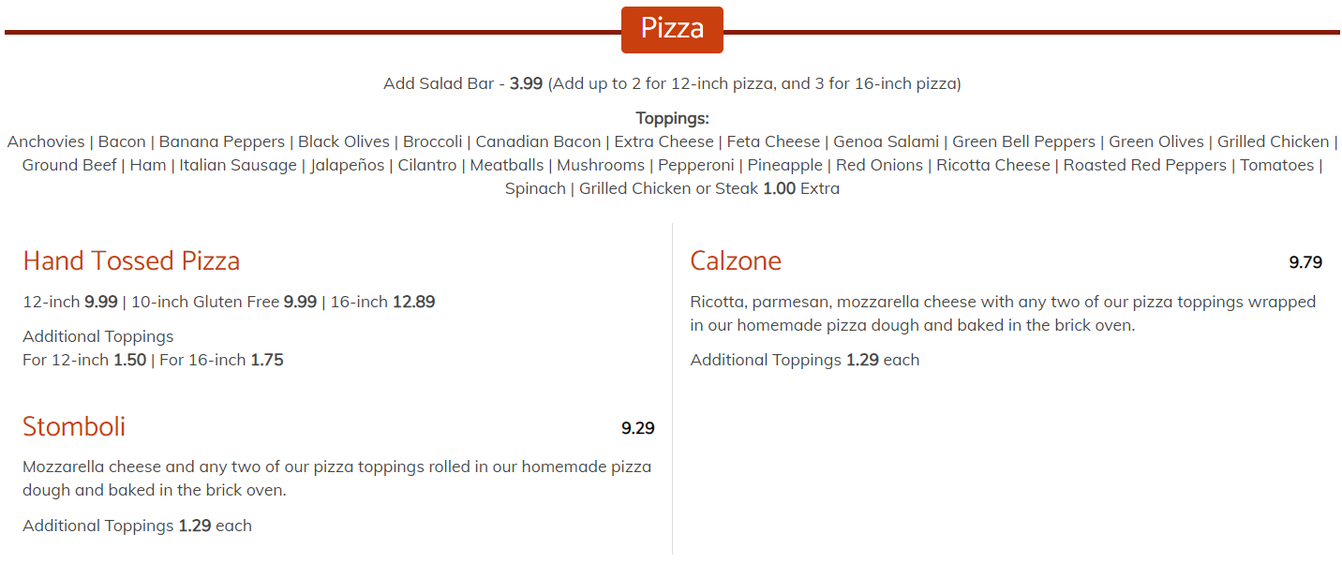Click the Anchovies topping
This screenshot has width=1342, height=578.
46,141
